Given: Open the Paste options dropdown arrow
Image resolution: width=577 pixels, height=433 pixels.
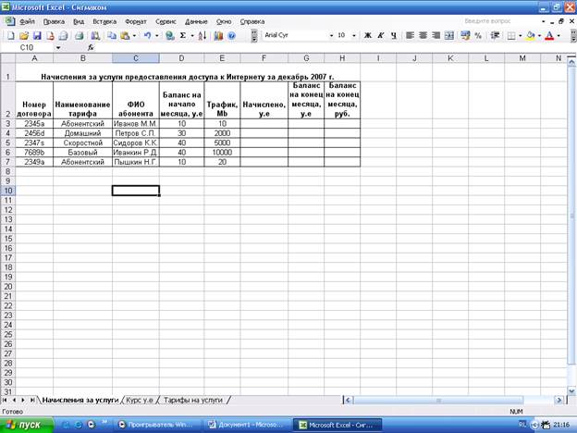Looking at the screenshot, I should coord(134,36).
